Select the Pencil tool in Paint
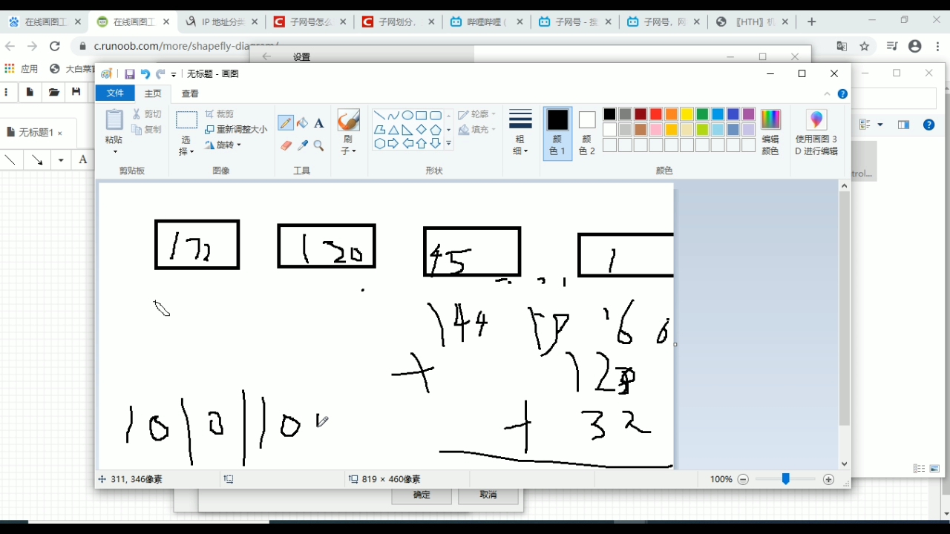 click(286, 123)
